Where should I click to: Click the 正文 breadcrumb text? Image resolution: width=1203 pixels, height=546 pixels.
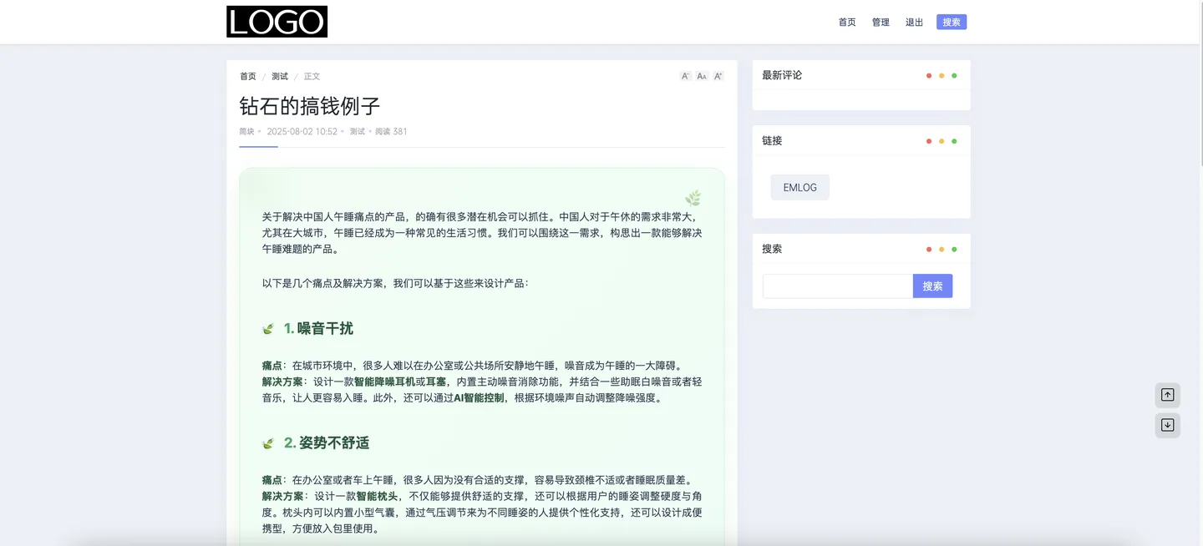312,76
